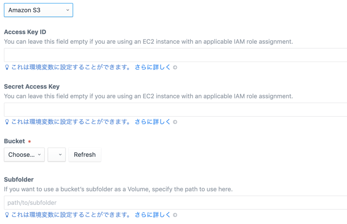Click the lightbulb icon under Secret Access Key
Image resolution: width=347 pixels, height=224 pixels.
click(7, 122)
